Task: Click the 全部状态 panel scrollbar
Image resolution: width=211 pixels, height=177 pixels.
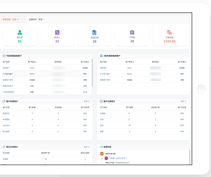Action: click(x=190, y=157)
